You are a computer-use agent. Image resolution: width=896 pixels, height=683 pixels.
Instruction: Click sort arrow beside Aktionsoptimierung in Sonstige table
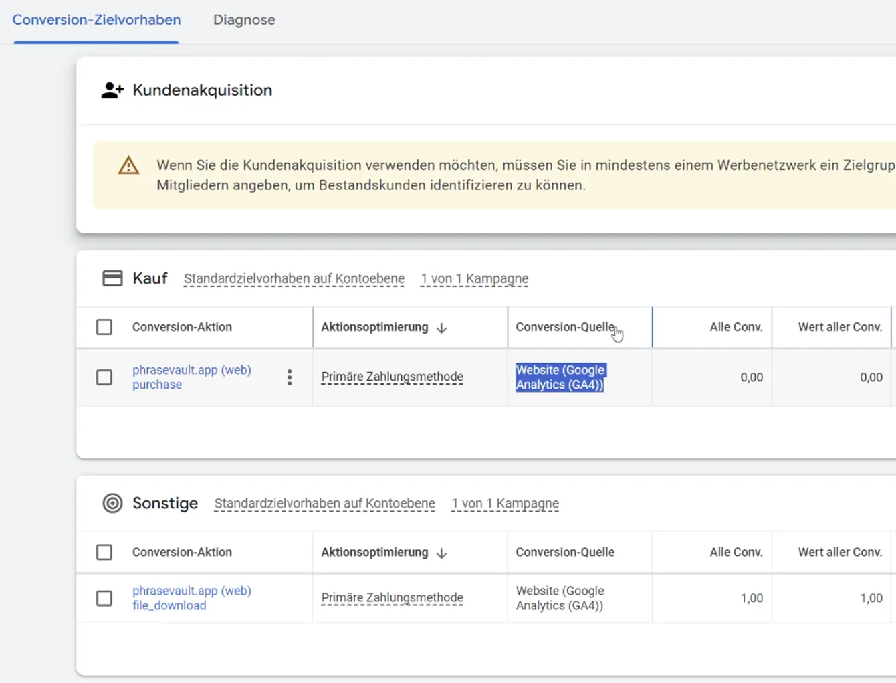[441, 553]
